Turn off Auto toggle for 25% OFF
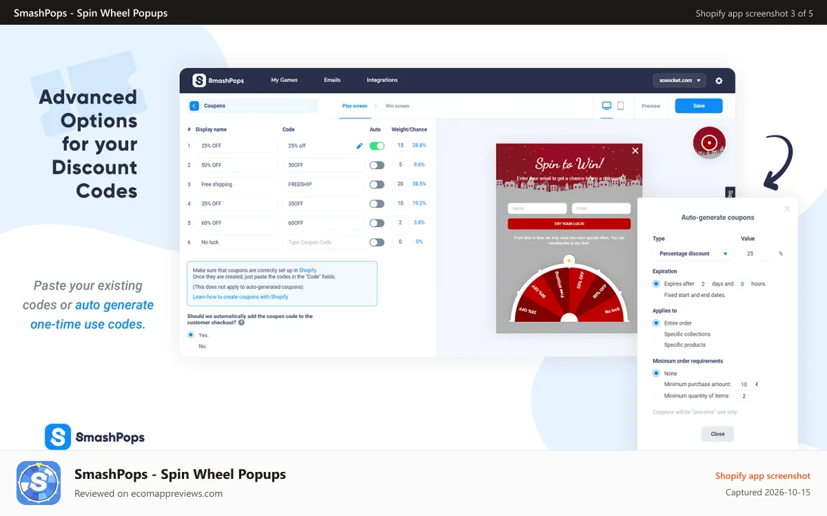The image size is (827, 516). [377, 146]
